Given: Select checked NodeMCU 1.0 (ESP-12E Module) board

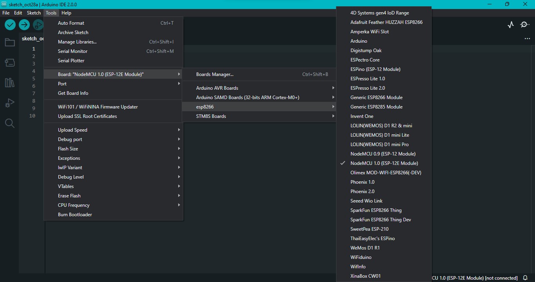Looking at the screenshot, I should pos(384,163).
